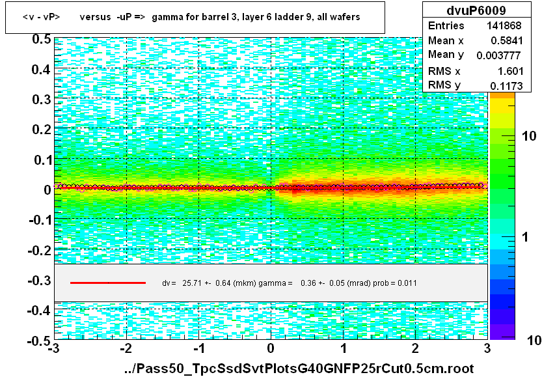Click y-axis label 0.3
The image size is (542, 377).
(42, 100)
